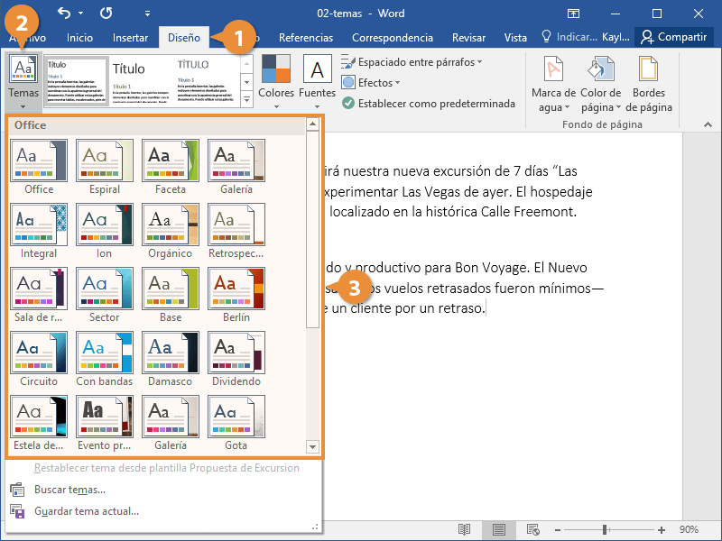
Task: Expand the Efectos dropdown
Action: click(x=371, y=83)
